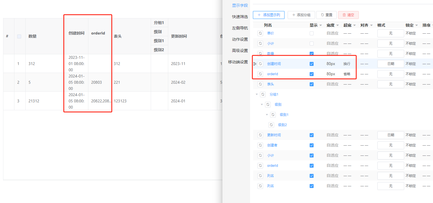Enable the 显示 checkbox for 单价

pyautogui.click(x=312, y=33)
